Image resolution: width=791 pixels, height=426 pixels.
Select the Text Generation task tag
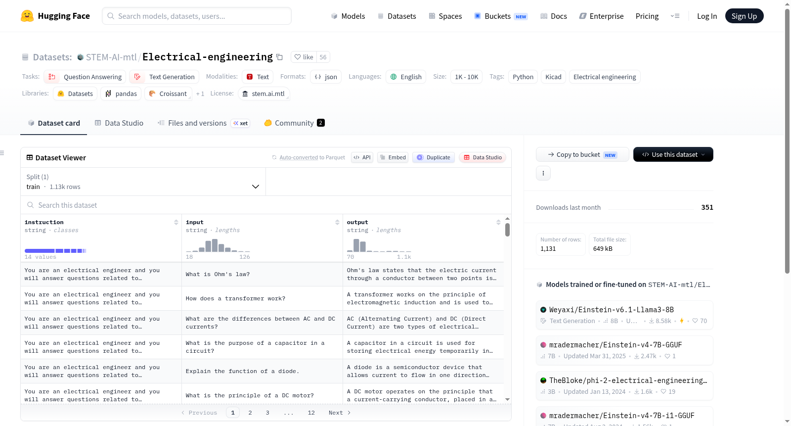tap(165, 77)
